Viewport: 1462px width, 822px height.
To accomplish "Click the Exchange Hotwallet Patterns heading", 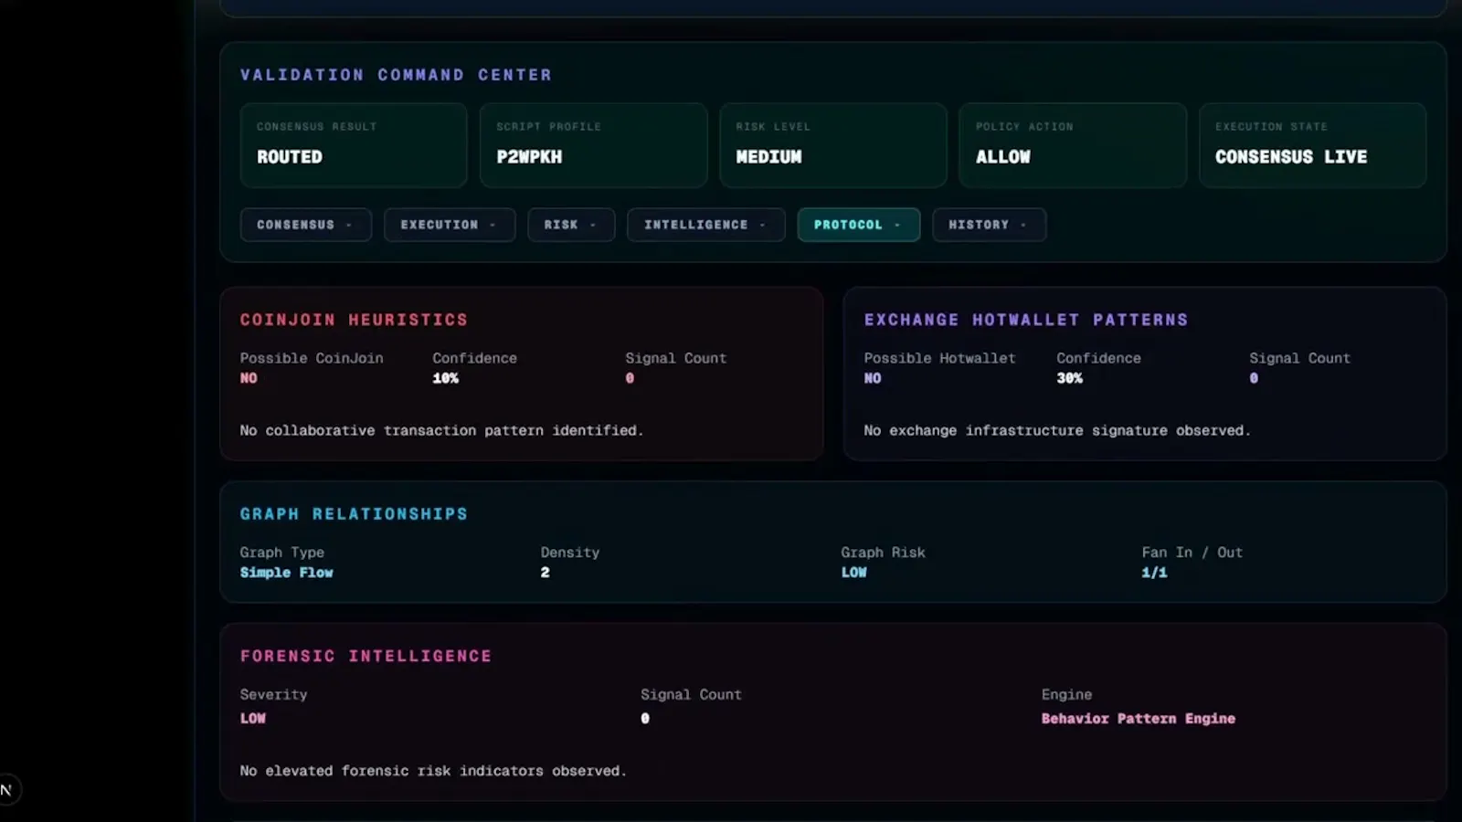I will [1026, 320].
